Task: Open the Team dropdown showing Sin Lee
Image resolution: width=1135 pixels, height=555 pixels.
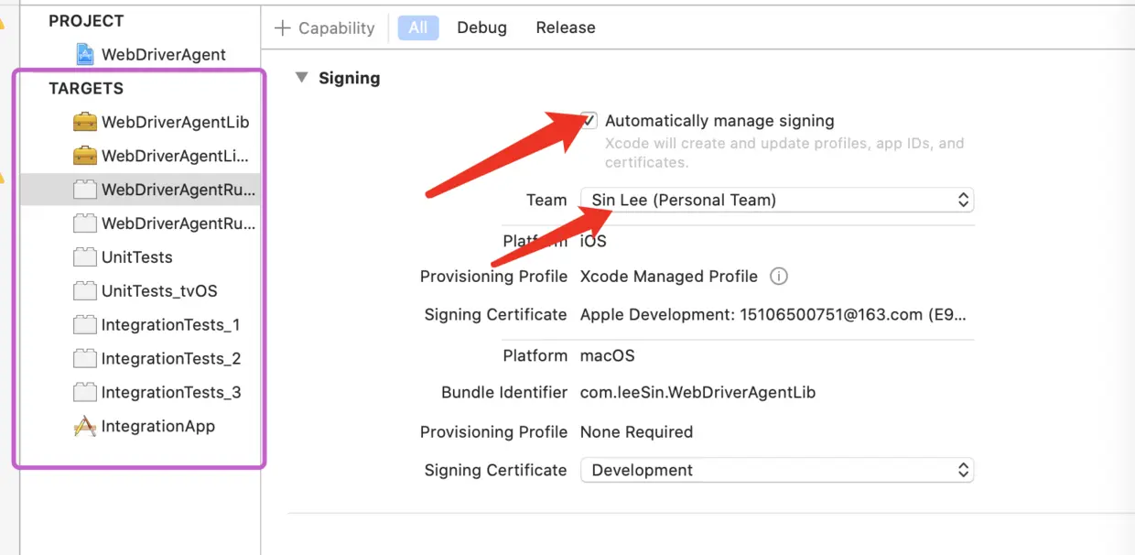Action: coord(776,200)
